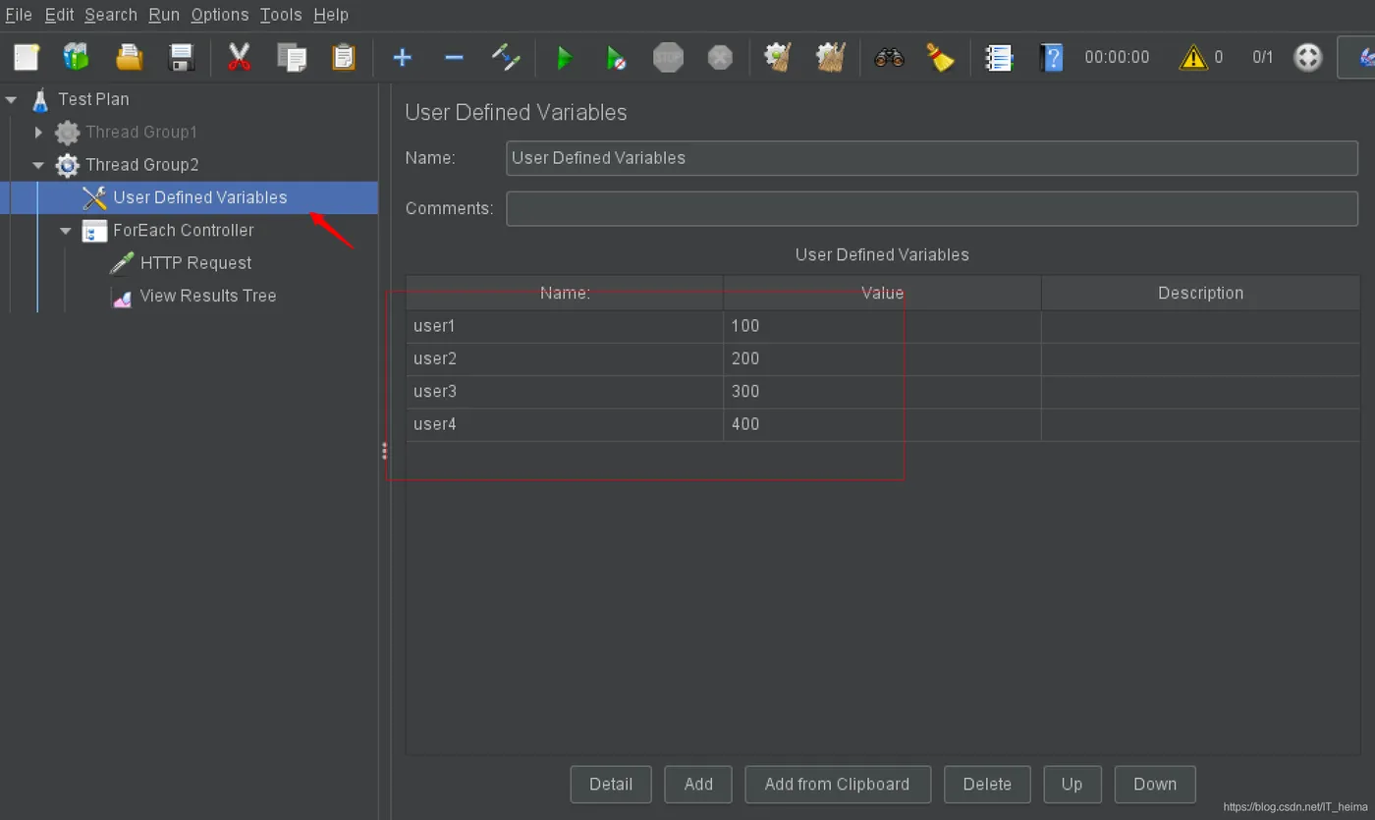Click the Toggle enable/disable toolbar icon
This screenshot has height=820, width=1375.
point(506,58)
